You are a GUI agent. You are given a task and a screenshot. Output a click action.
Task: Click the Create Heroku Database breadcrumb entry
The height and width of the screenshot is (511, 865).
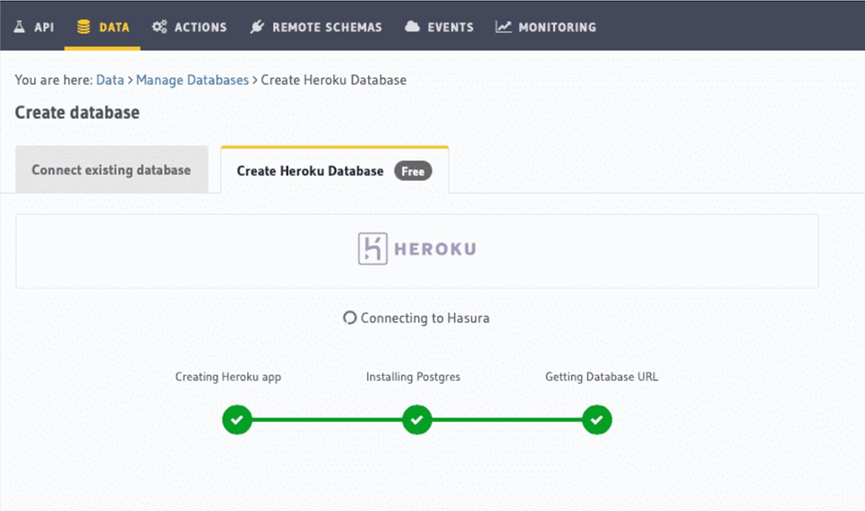[333, 80]
